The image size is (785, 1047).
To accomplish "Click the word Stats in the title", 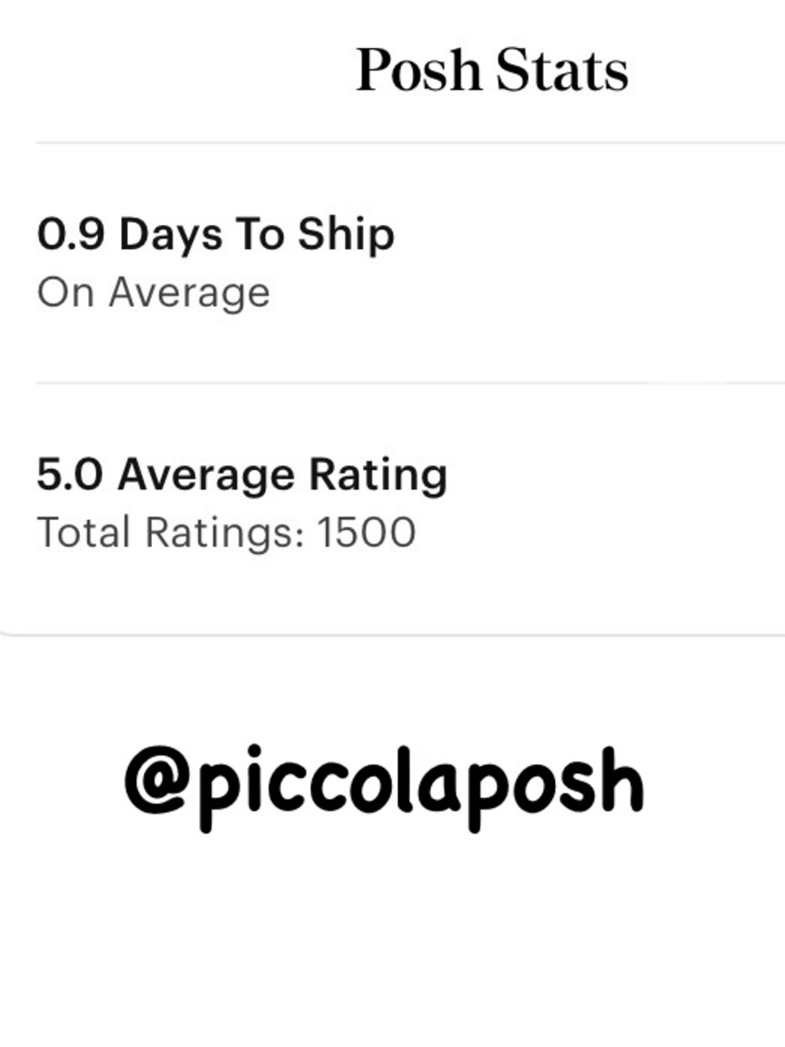I will (x=562, y=71).
